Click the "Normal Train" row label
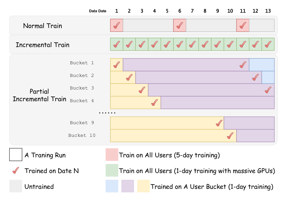Viewport: 287px width, 199px height. click(42, 26)
